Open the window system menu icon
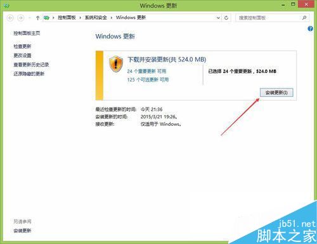Viewport: 317px width, 244px height. 6,5
